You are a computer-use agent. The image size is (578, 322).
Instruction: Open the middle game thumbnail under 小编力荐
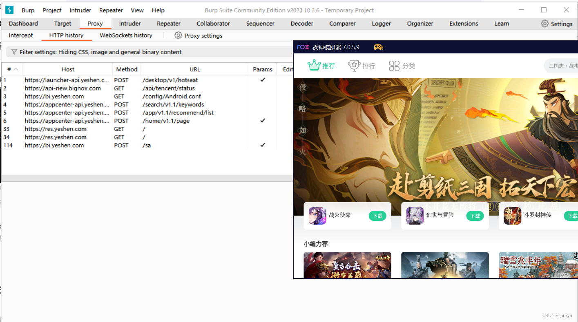[445, 265]
